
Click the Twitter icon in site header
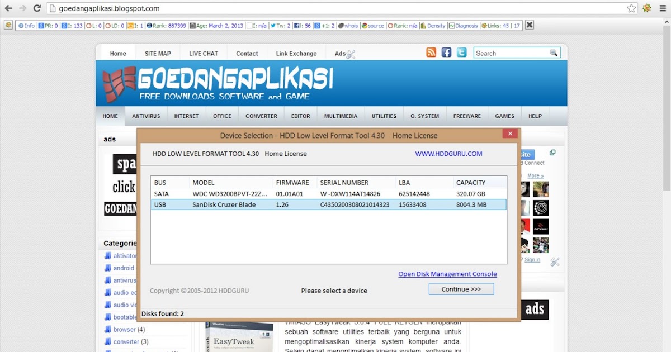coord(461,53)
